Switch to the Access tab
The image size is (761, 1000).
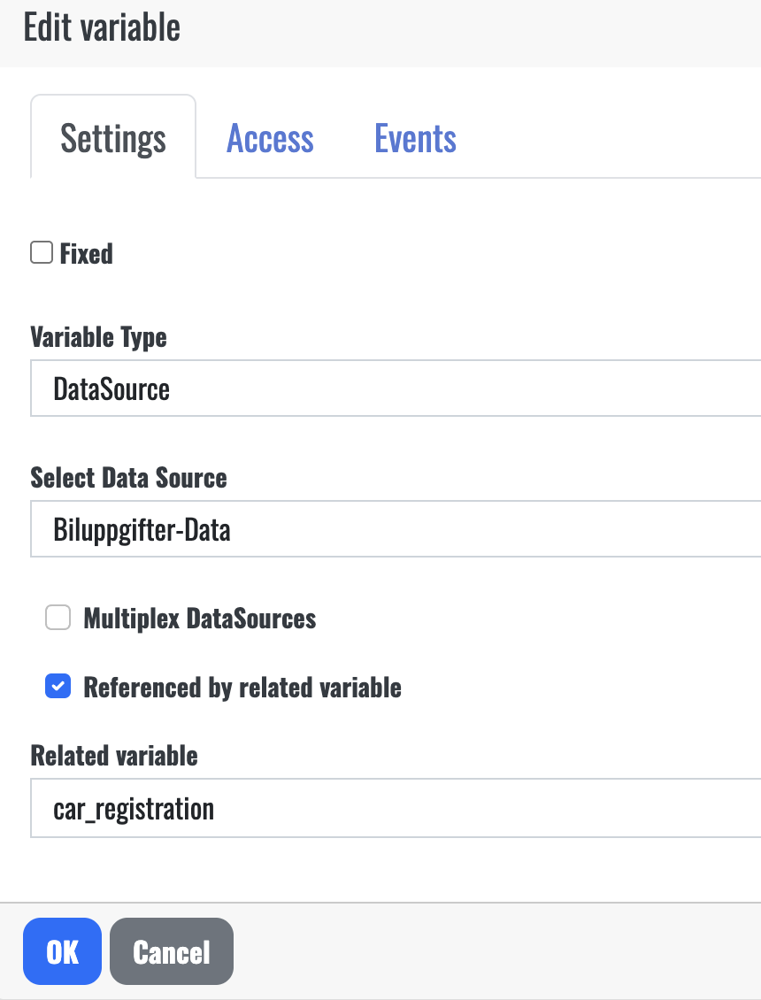270,139
